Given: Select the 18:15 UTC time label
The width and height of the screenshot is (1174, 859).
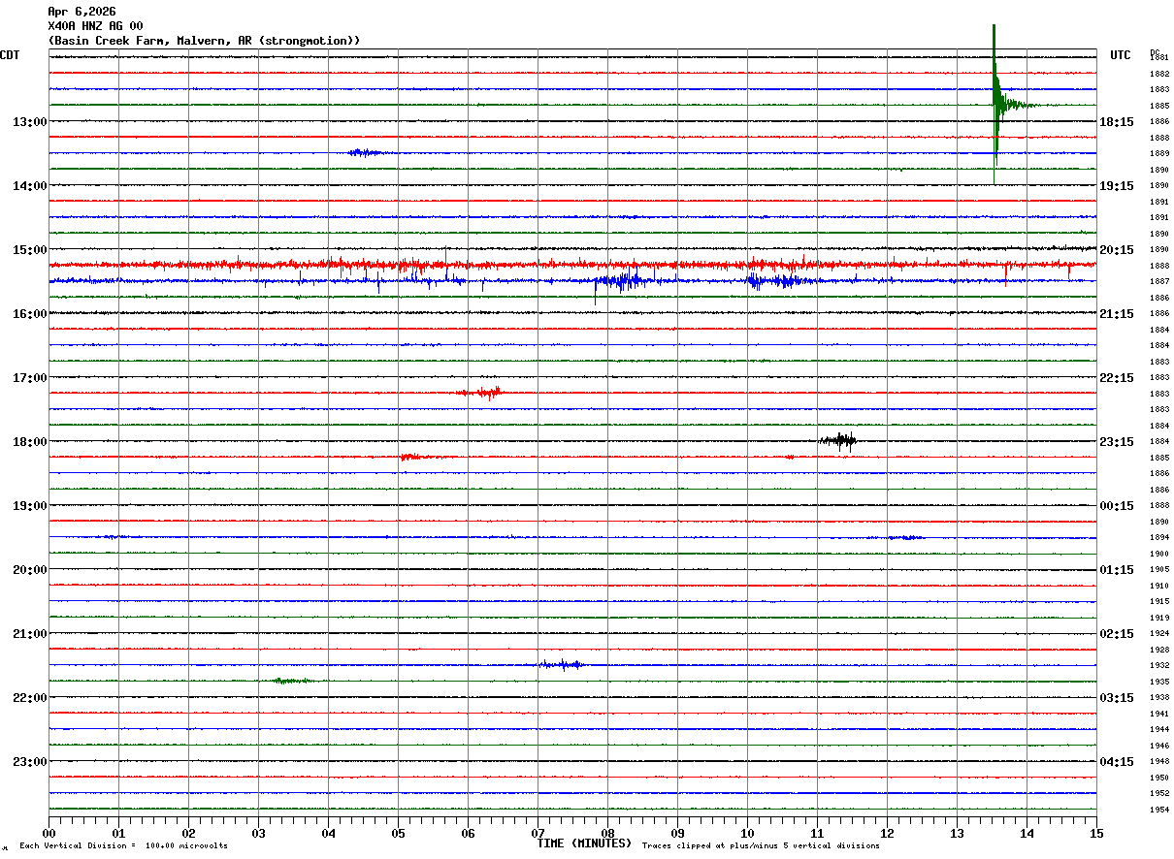Looking at the screenshot, I should point(1117,122).
